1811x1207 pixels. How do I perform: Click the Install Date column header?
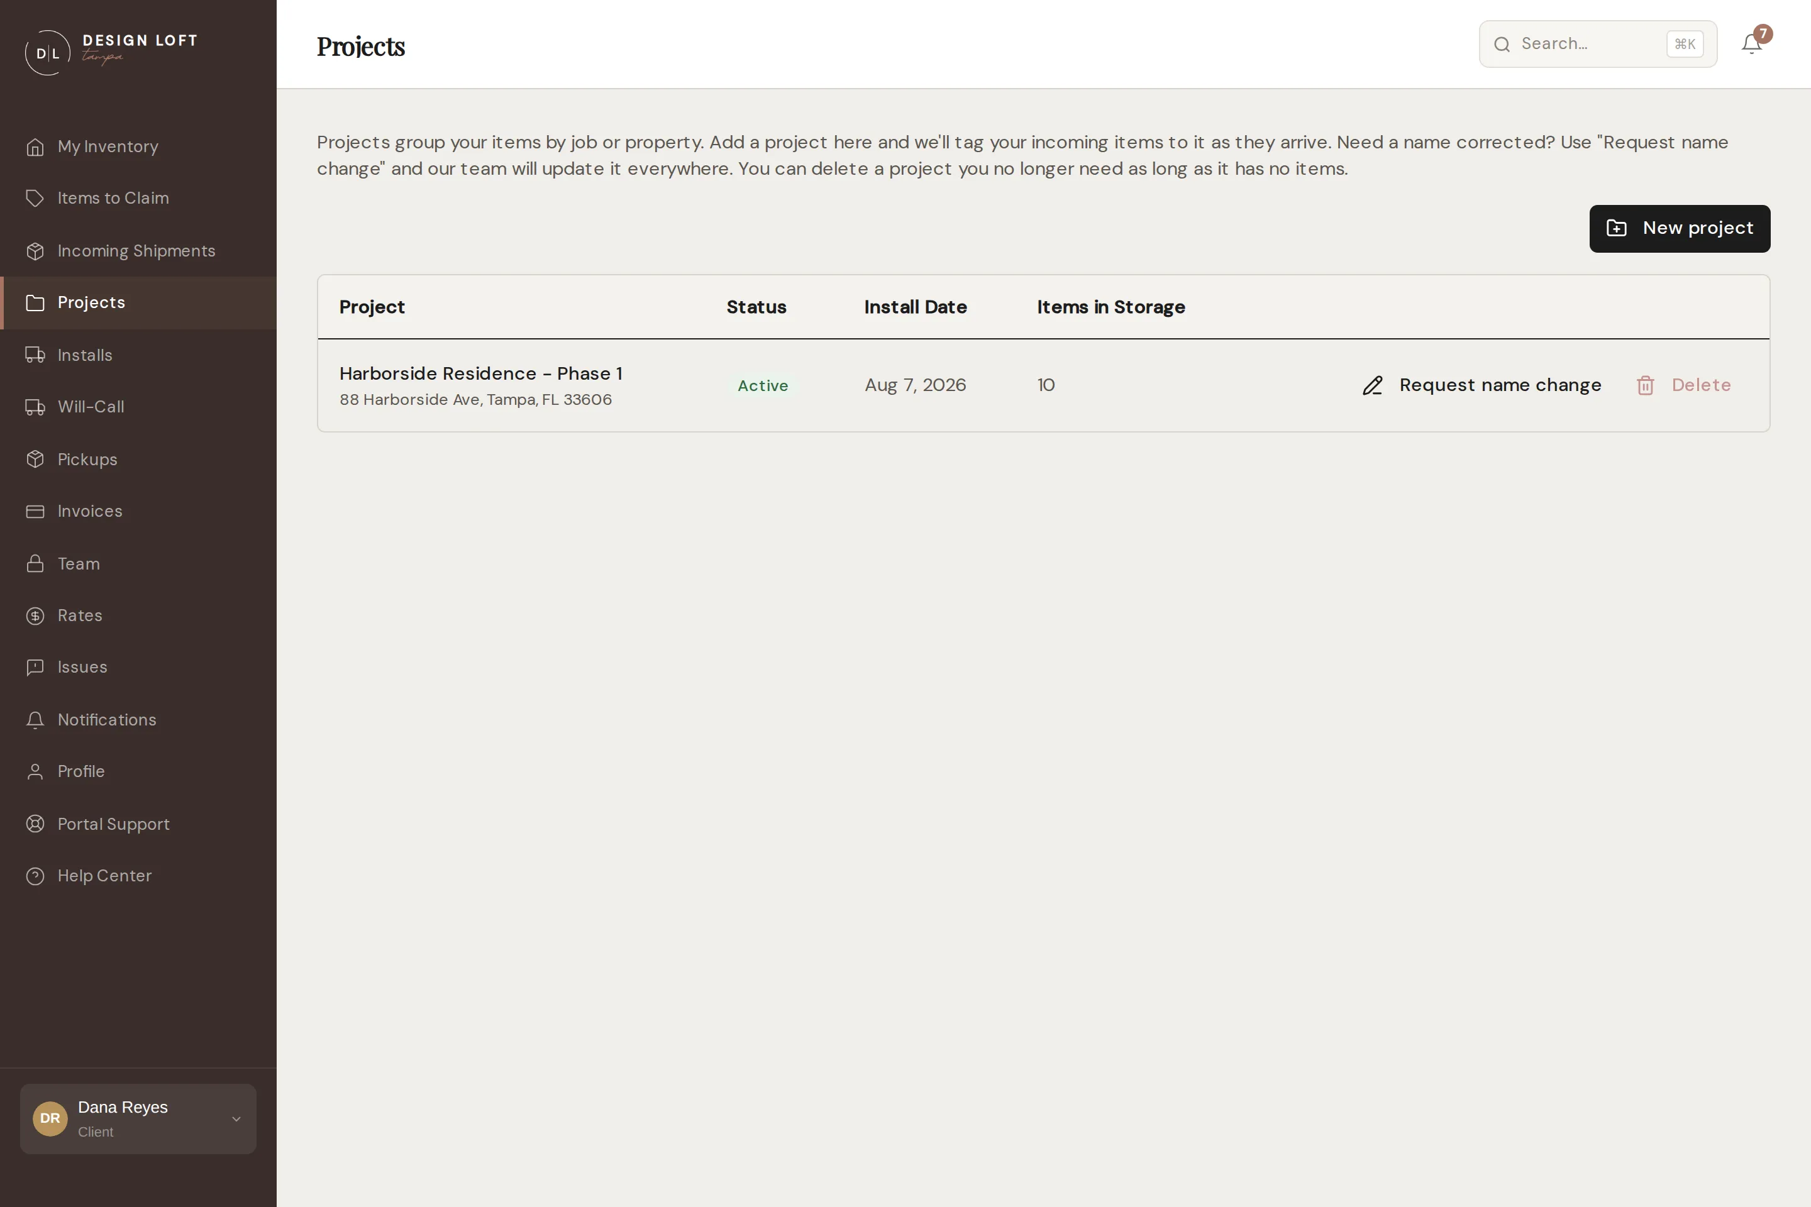[x=915, y=307]
